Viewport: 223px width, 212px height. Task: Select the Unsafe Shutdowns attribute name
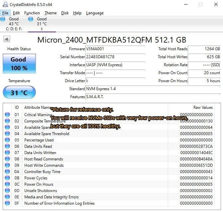point(41,191)
